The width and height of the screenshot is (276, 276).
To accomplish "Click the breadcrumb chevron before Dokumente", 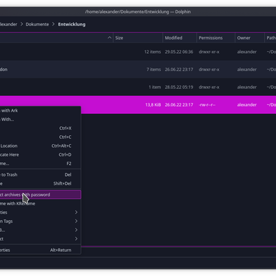I will pos(21,24).
